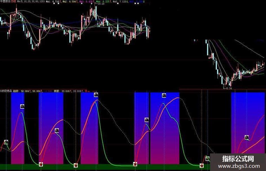Click the 持股 33.016 indicator value
Image resolution: width=266 pixels, height=171 pixels.
(62, 91)
